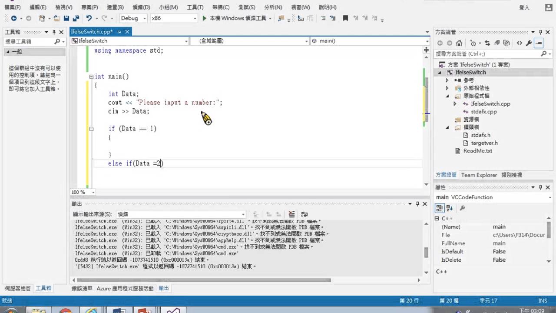
Task: Expand the 外部相依性 node
Action: click(447, 88)
